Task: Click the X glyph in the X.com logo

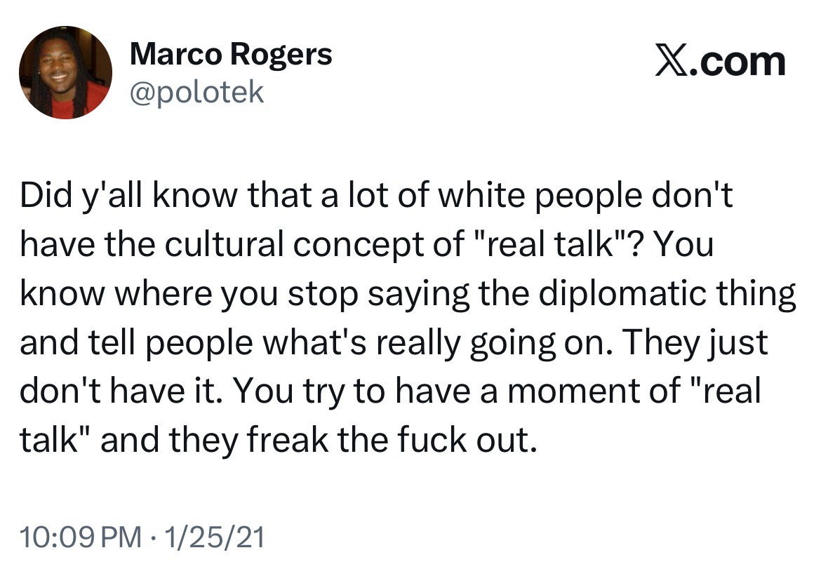Action: coord(672,62)
